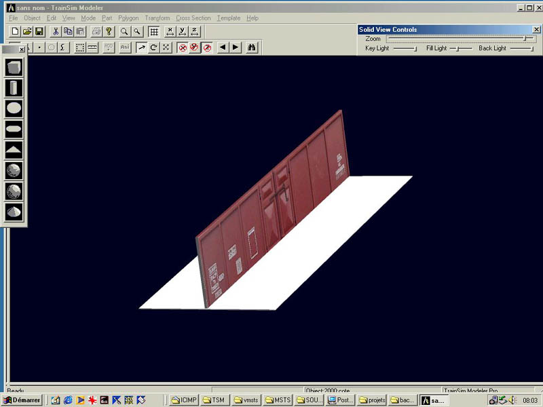Select the rotate tool icon

point(153,47)
